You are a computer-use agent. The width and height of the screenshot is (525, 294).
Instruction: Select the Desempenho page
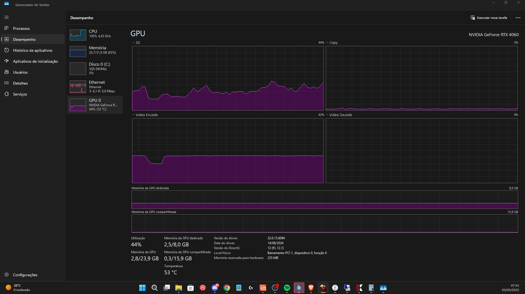coord(33,39)
